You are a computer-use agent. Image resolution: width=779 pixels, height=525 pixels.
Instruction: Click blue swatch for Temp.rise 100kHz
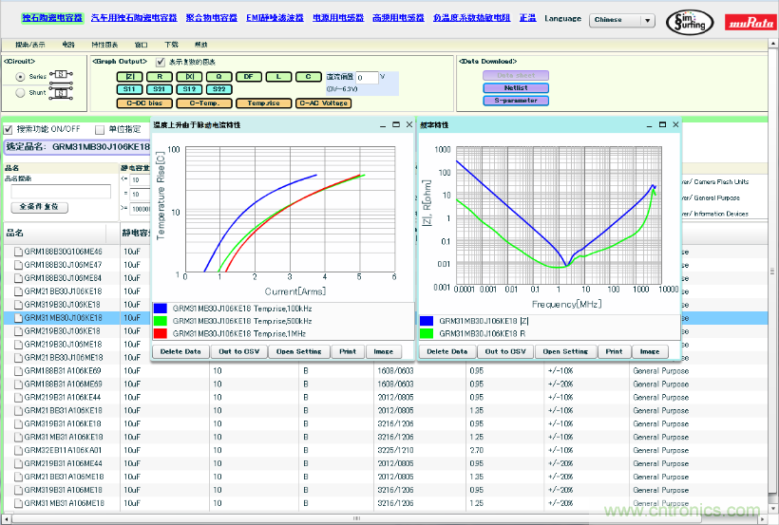161,309
